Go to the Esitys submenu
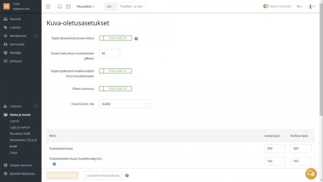323x182 pixels. tap(14, 153)
